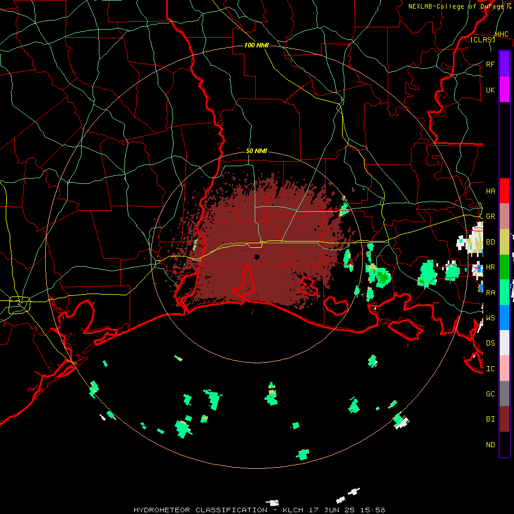The width and height of the screenshot is (514, 514).
Task: Select the "IC" legend label
Action: pos(490,369)
